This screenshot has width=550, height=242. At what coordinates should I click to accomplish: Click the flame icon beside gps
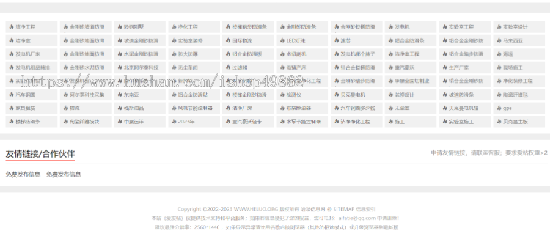[499, 108]
